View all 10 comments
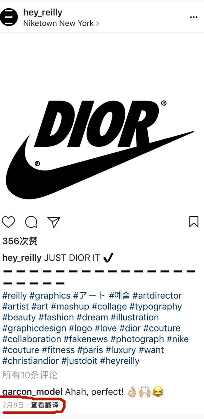 tap(30, 375)
